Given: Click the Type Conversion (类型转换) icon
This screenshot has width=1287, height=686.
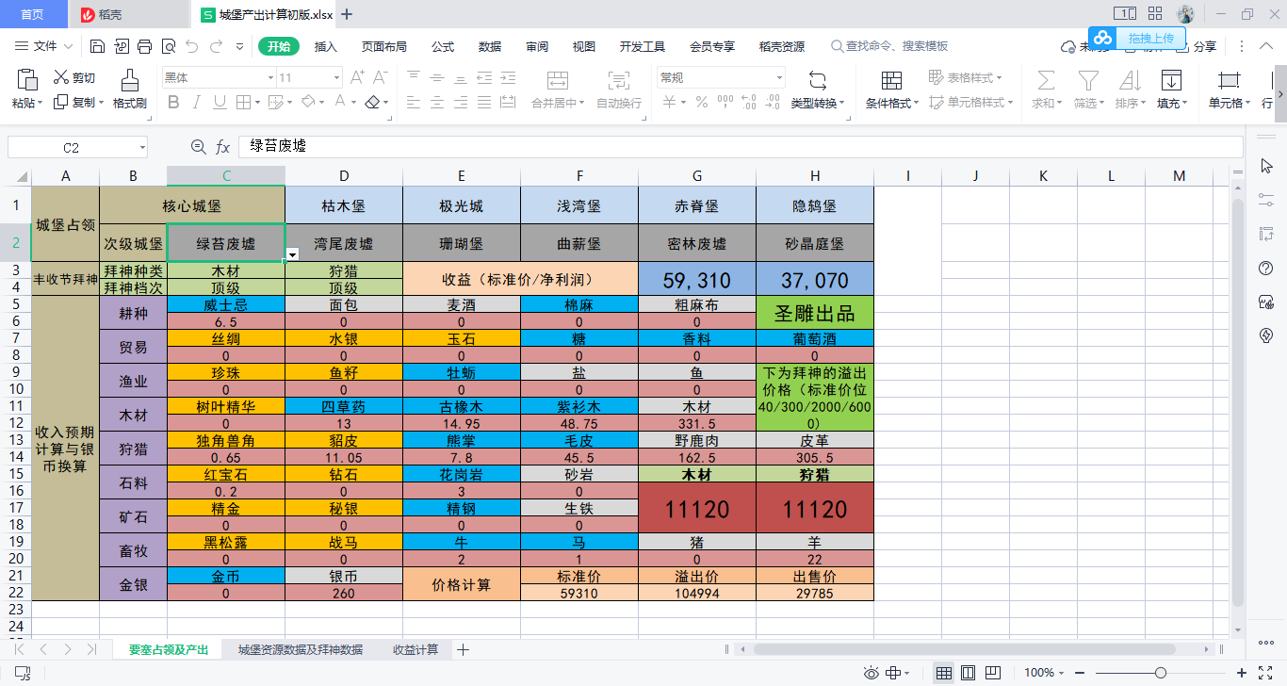Looking at the screenshot, I should (x=817, y=79).
